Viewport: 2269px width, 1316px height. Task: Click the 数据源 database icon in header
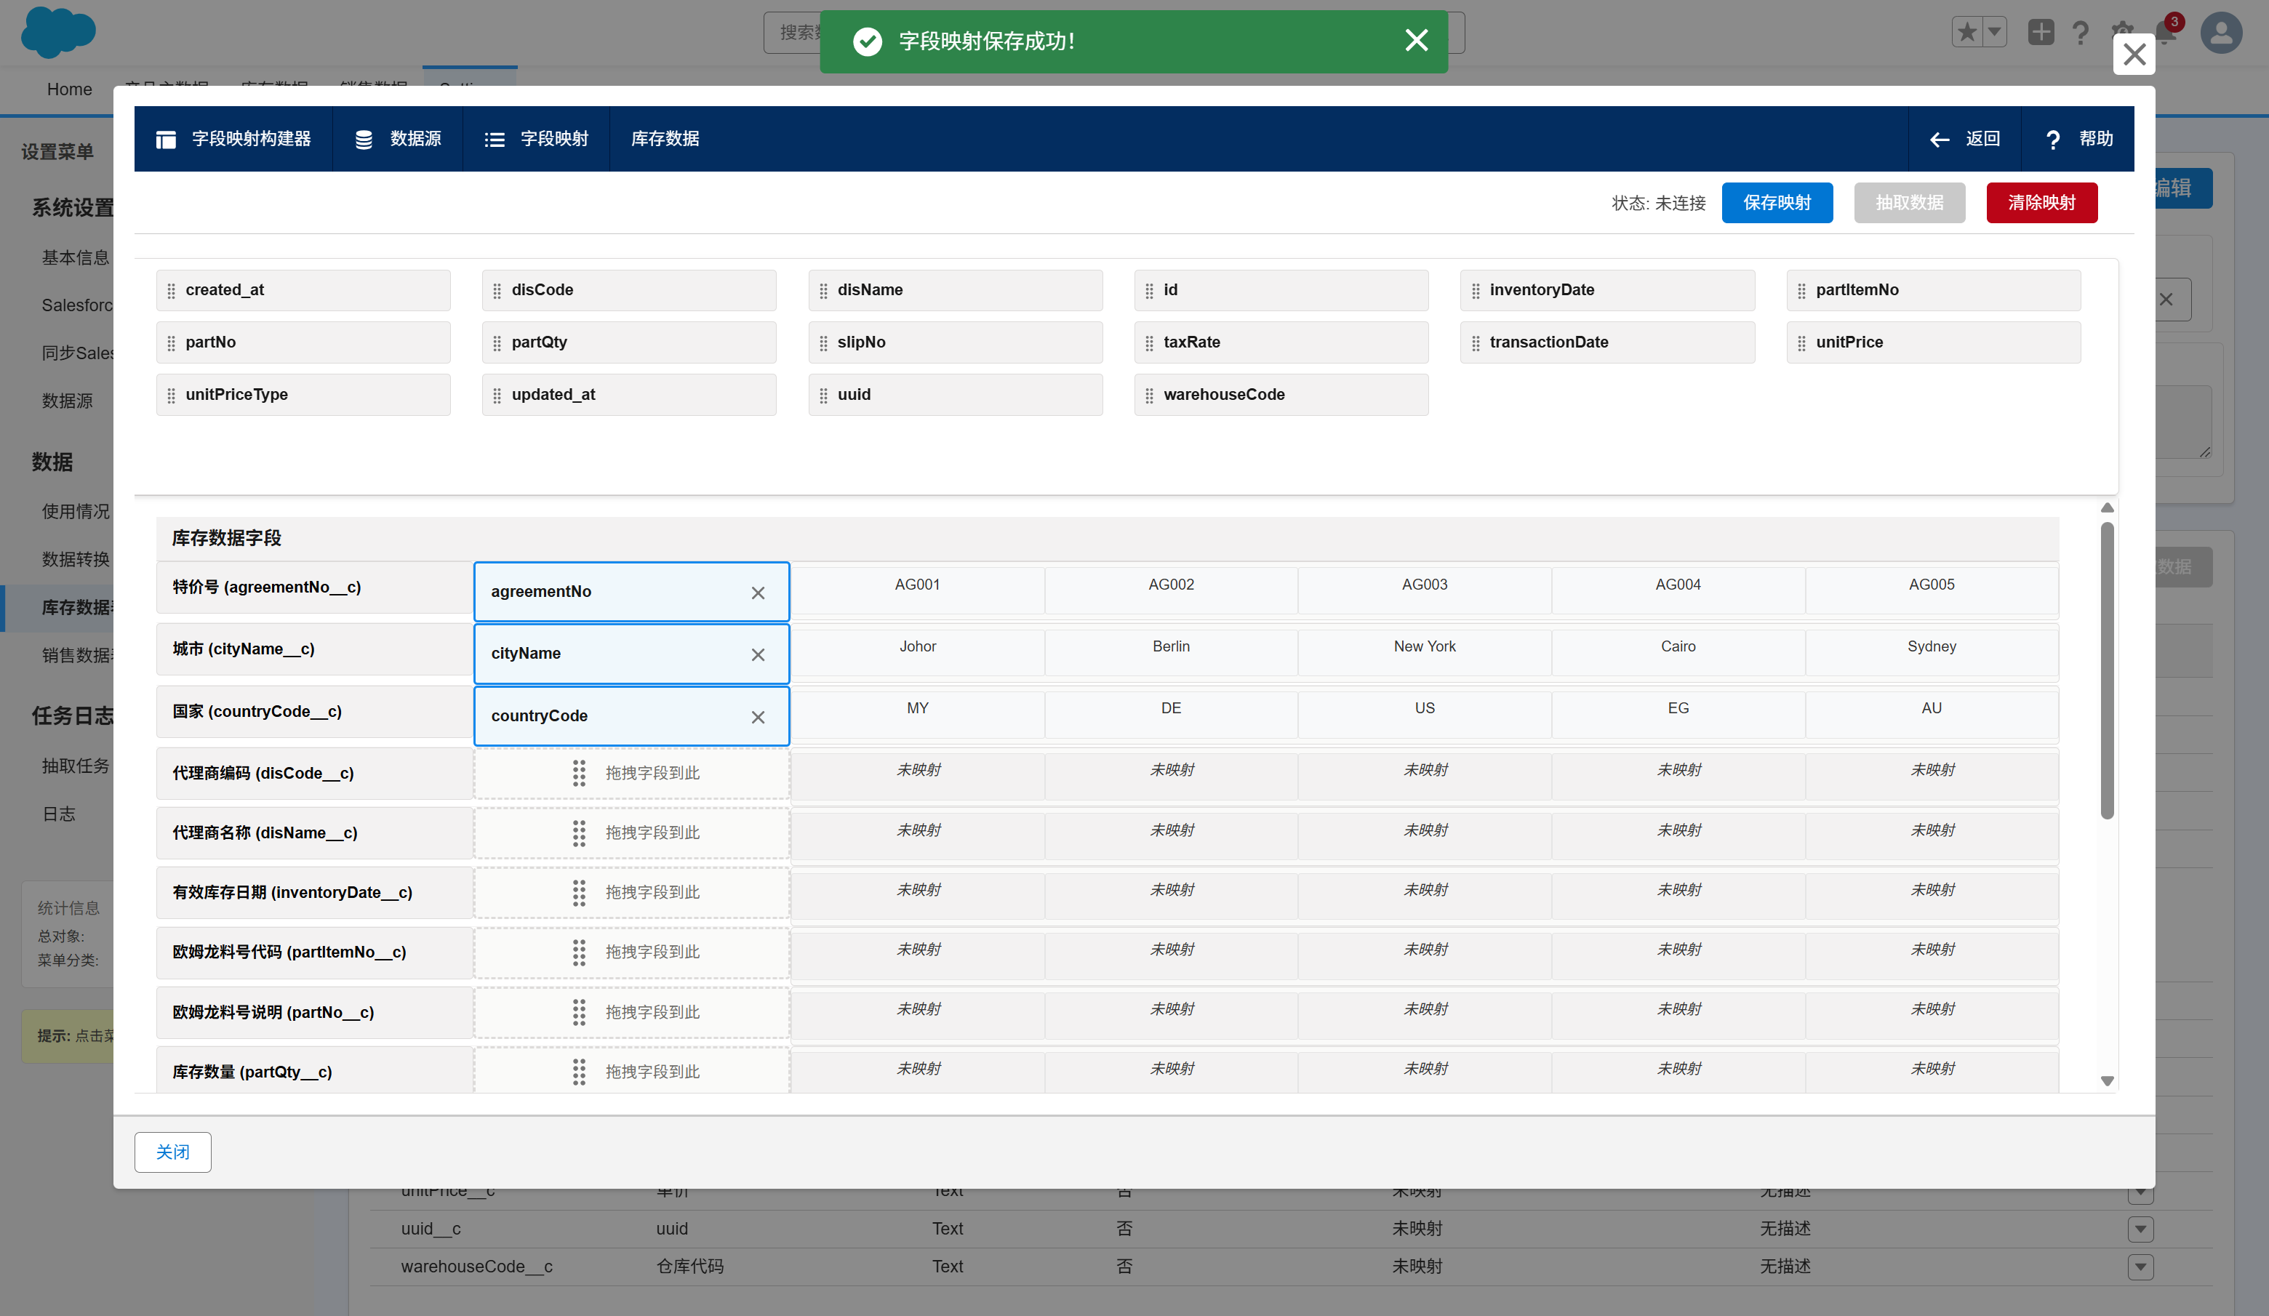[x=364, y=140]
